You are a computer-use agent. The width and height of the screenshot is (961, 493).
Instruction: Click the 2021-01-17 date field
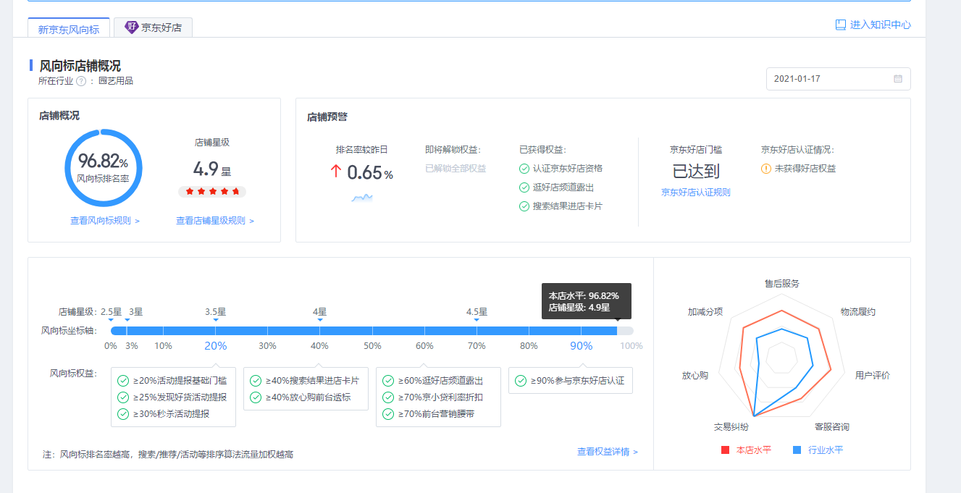point(838,79)
